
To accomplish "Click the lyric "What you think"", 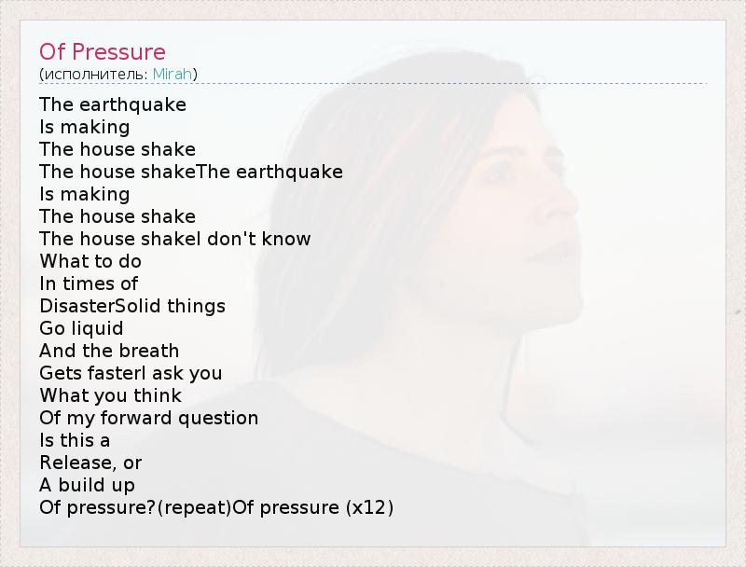I will 110,395.
